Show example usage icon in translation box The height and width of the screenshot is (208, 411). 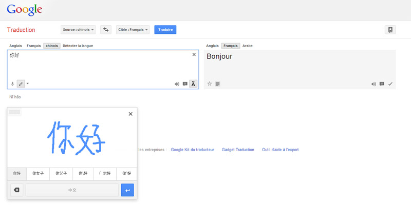[x=382, y=84]
